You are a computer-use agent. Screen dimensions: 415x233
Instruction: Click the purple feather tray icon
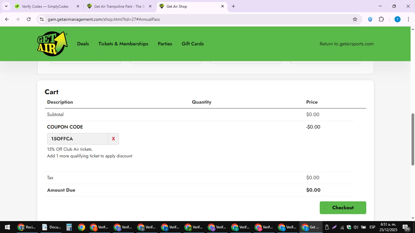tap(334, 227)
